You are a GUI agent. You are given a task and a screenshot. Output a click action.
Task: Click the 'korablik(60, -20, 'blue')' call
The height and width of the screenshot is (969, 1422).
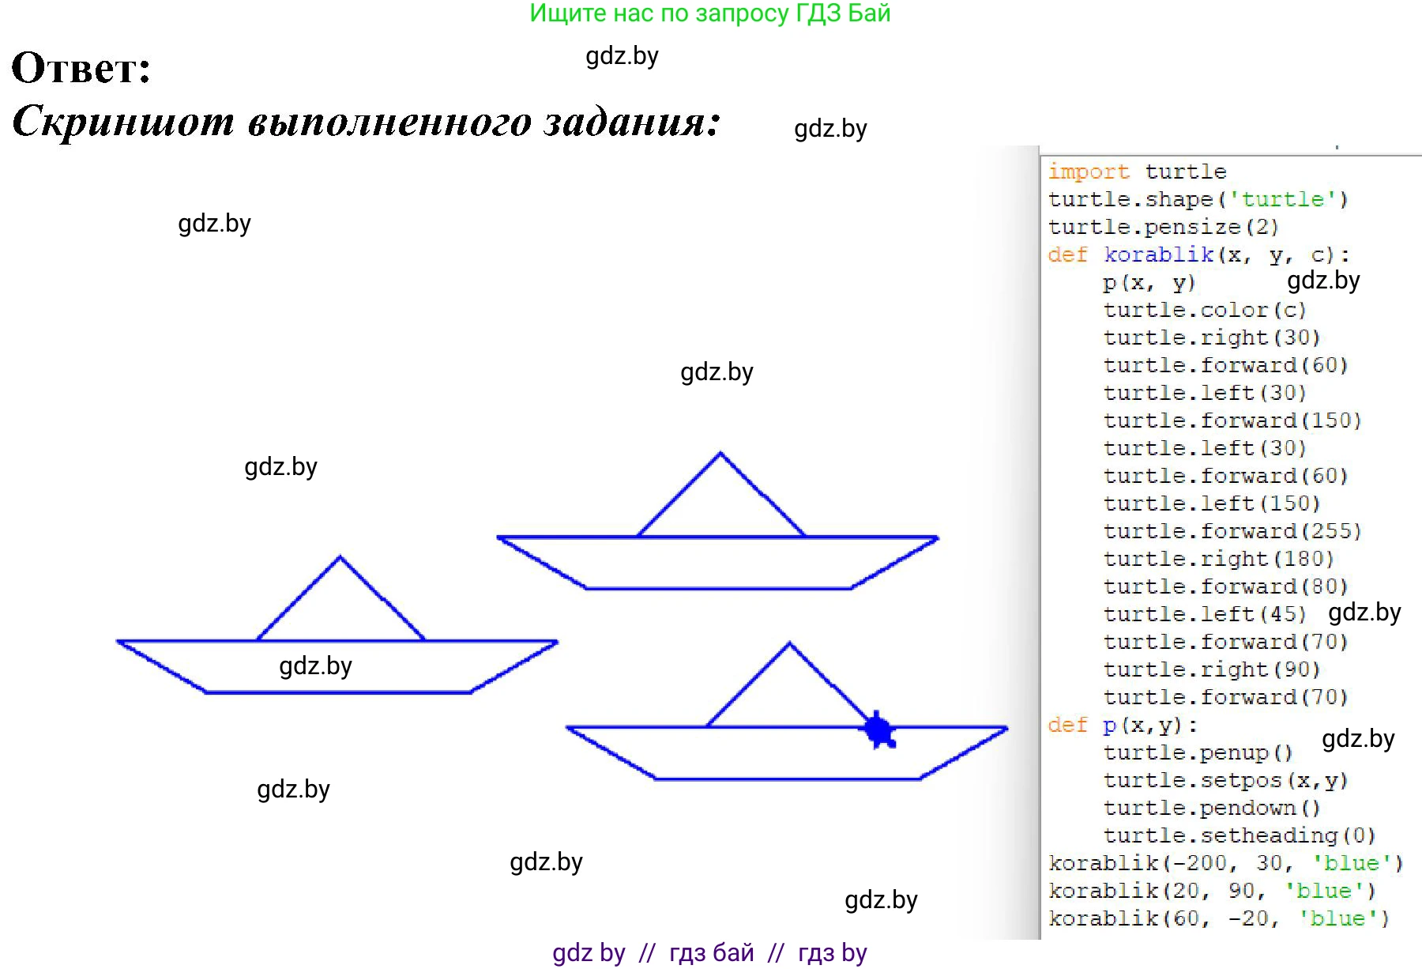click(x=1218, y=918)
